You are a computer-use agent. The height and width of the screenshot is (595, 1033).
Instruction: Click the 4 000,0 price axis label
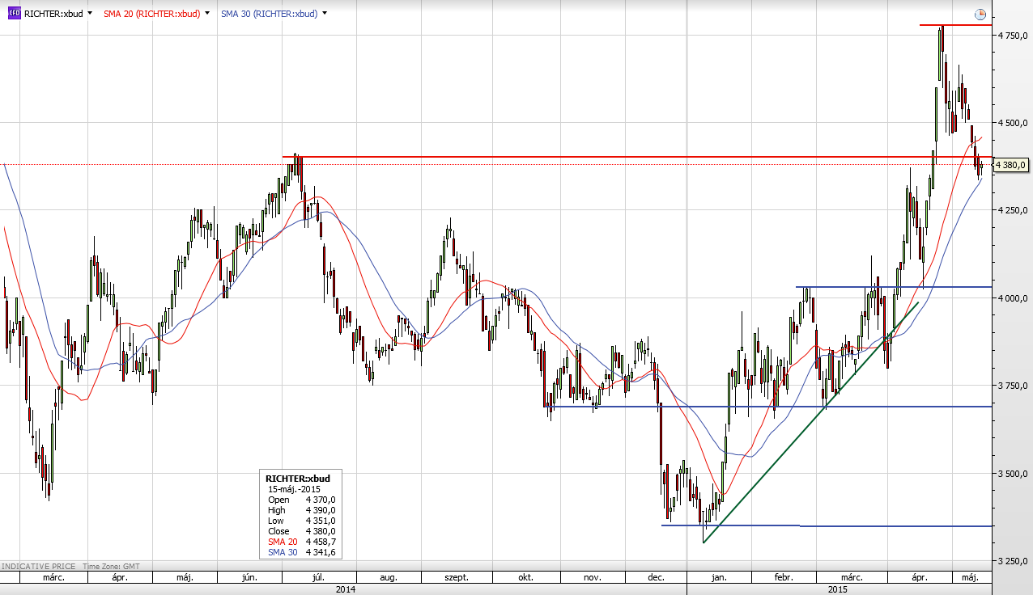coord(1012,298)
